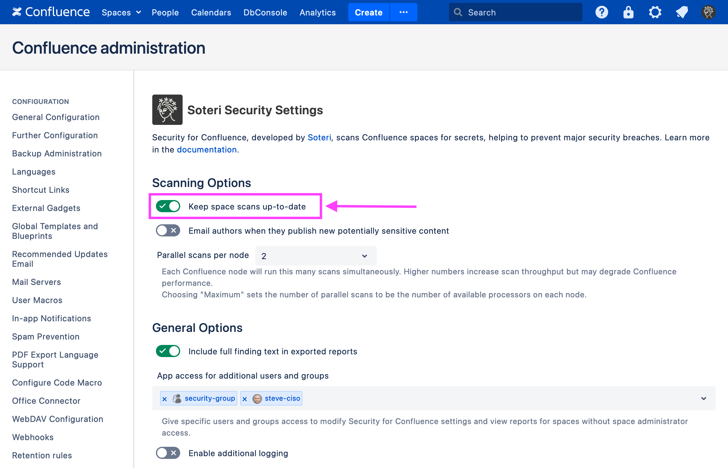The width and height of the screenshot is (728, 468).
Task: Open Mail Servers in the sidebar
Action: click(x=36, y=282)
